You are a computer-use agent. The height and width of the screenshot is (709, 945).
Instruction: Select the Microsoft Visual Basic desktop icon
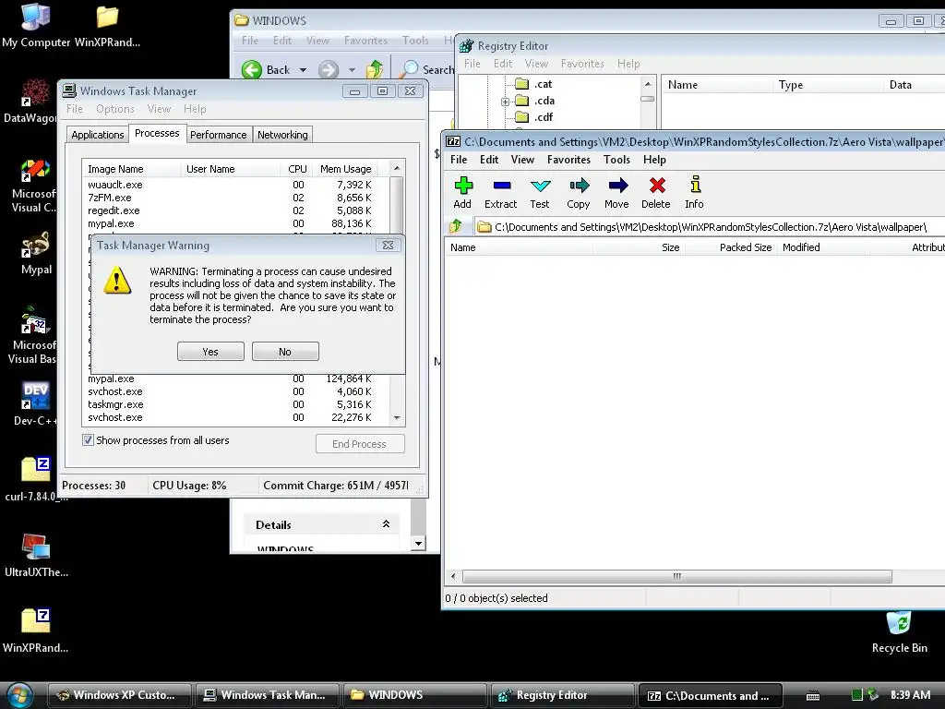33,335
